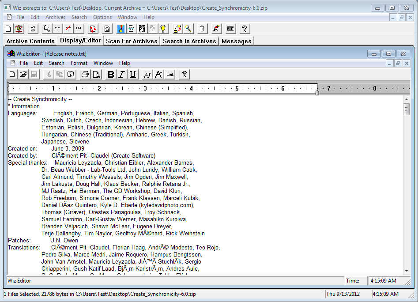
Task: Select the Search In Archives tab
Action: [189, 41]
